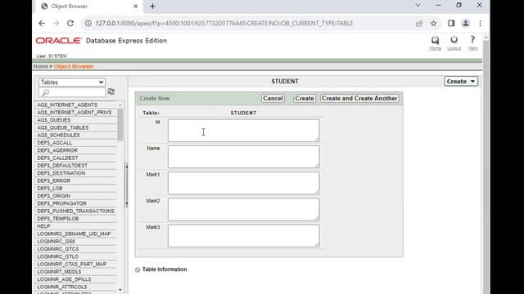Click the object search box in sidebar

pyautogui.click(x=72, y=92)
